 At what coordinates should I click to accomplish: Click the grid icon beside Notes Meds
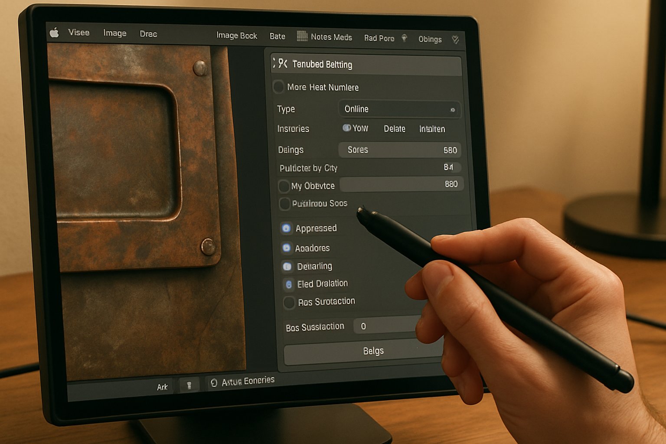[302, 36]
